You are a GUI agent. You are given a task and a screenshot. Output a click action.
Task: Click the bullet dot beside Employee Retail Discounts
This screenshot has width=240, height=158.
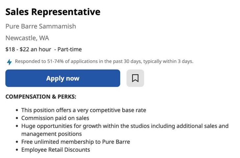(17, 150)
